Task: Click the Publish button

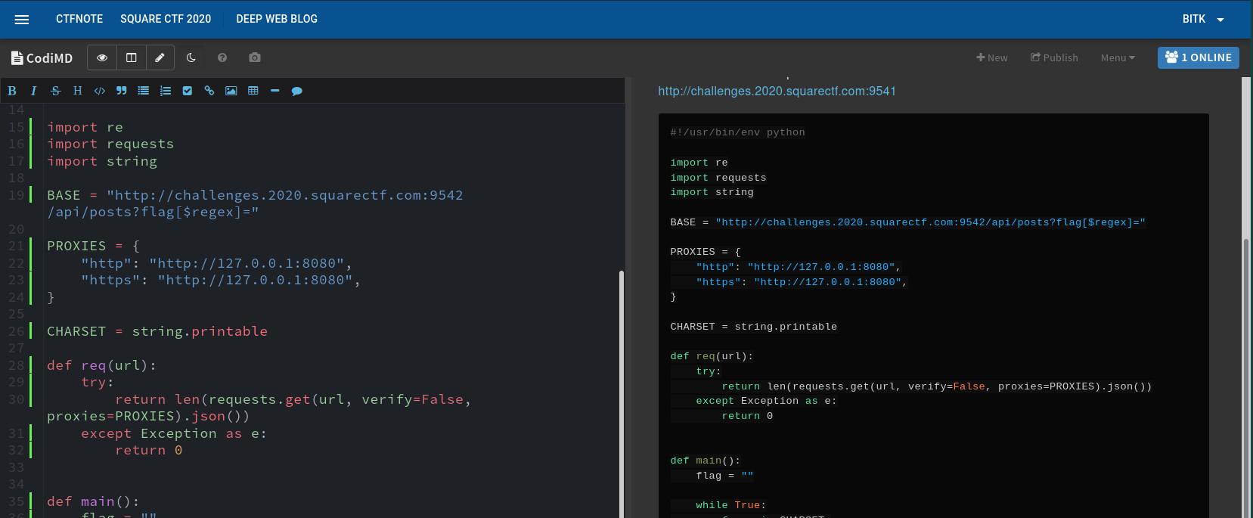Action: (1054, 57)
